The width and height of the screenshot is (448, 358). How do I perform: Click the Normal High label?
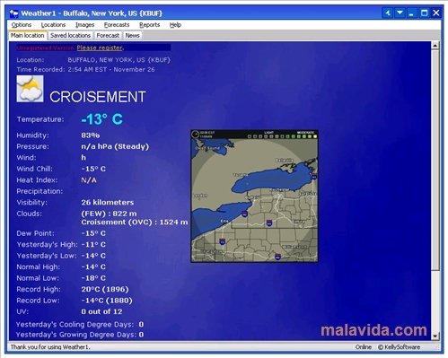coord(39,266)
